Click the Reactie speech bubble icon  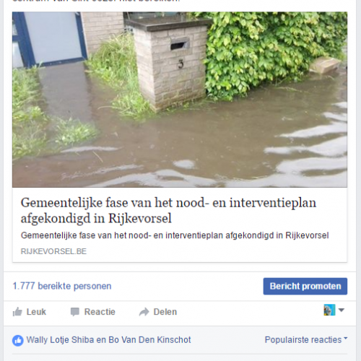pos(75,312)
